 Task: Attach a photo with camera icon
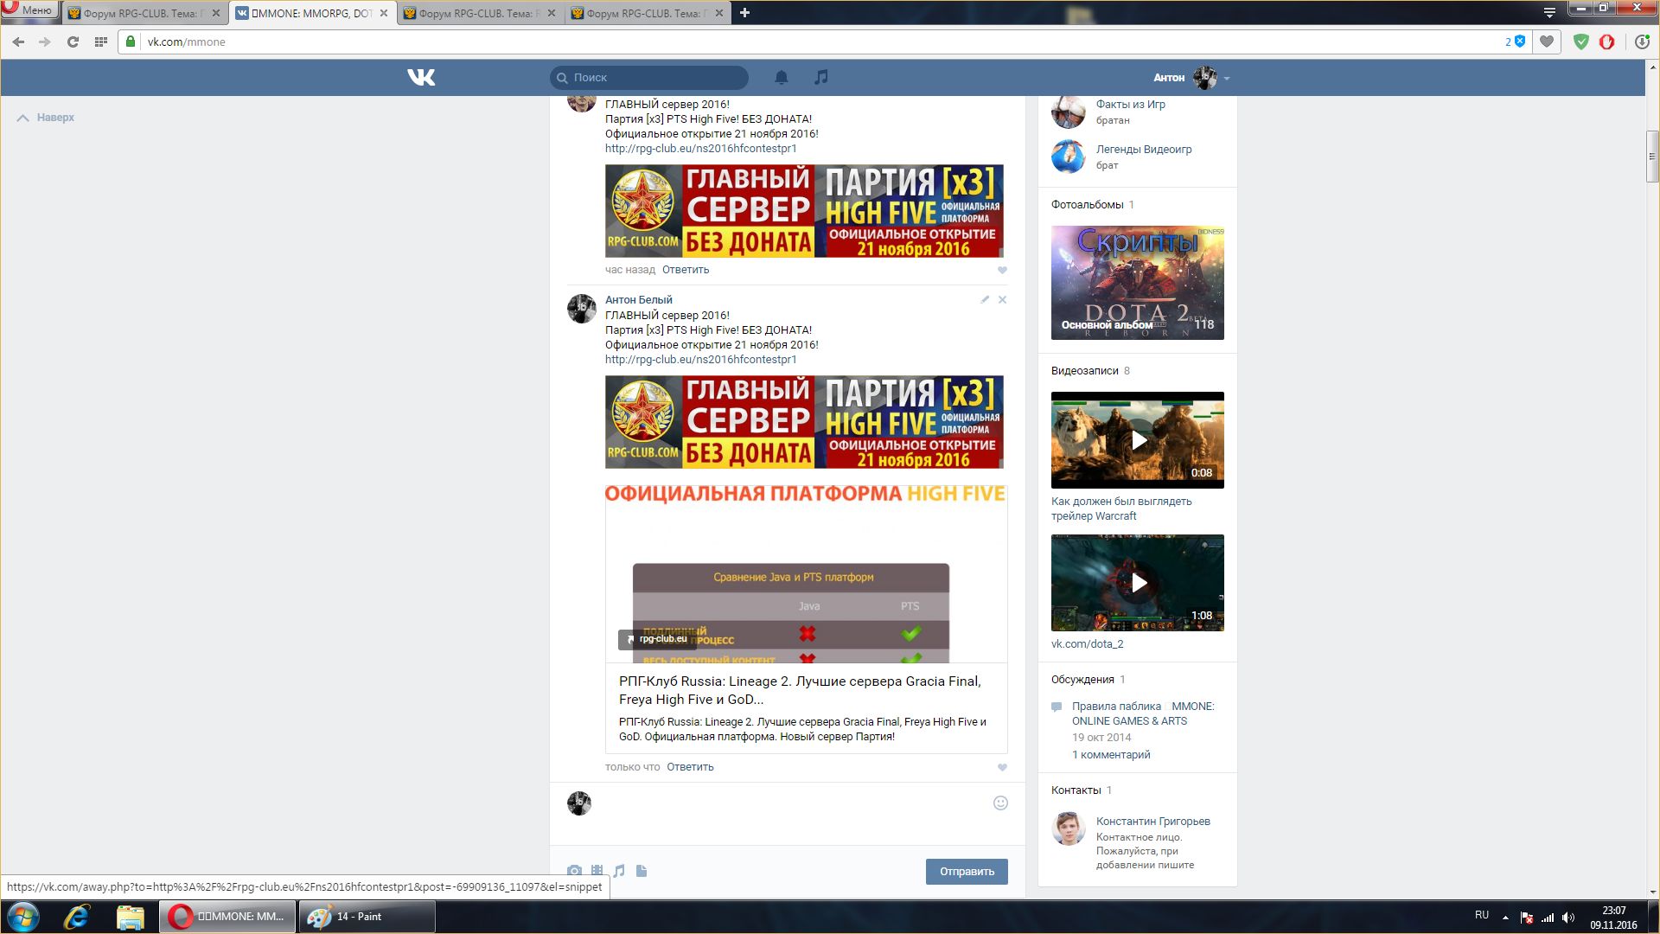click(x=574, y=871)
